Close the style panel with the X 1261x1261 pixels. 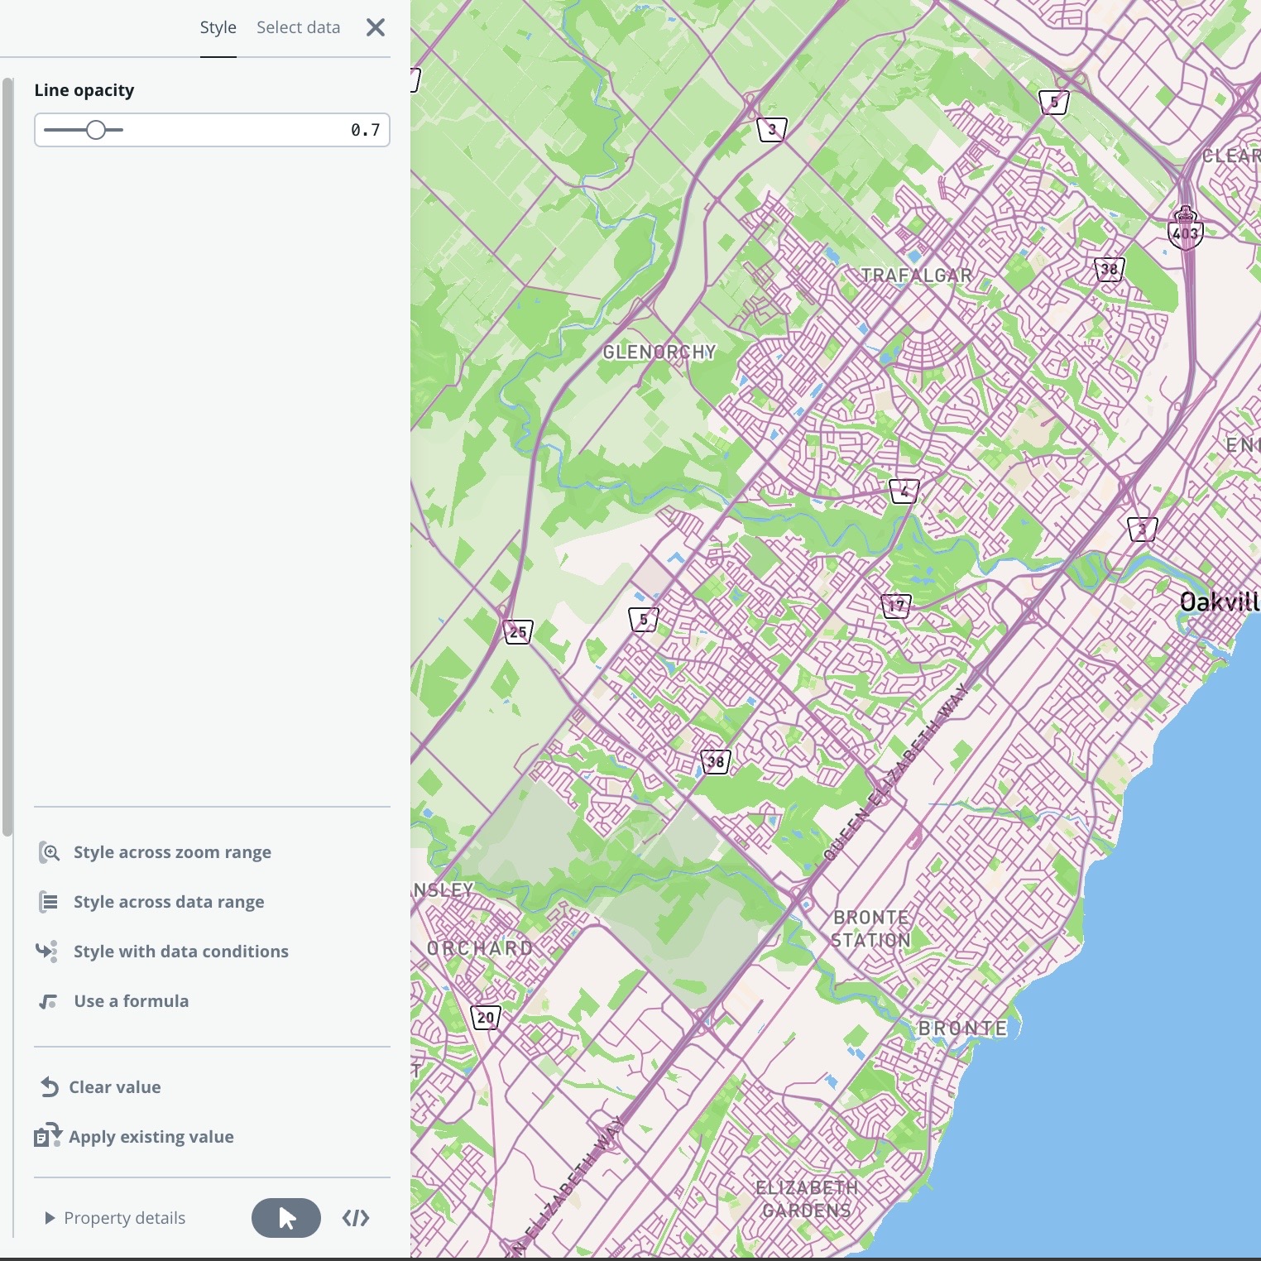376,26
